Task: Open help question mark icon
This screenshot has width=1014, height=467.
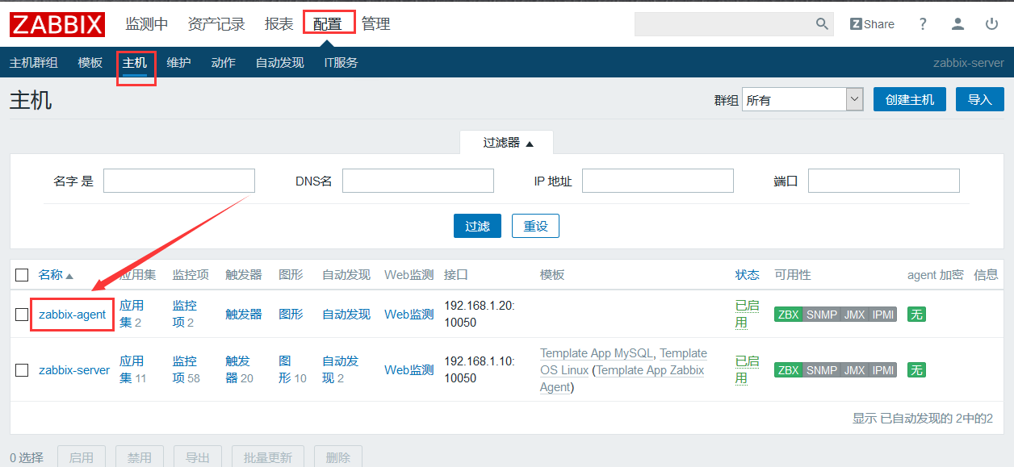Action: (923, 24)
